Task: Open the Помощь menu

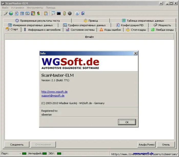Action: coord(50,8)
